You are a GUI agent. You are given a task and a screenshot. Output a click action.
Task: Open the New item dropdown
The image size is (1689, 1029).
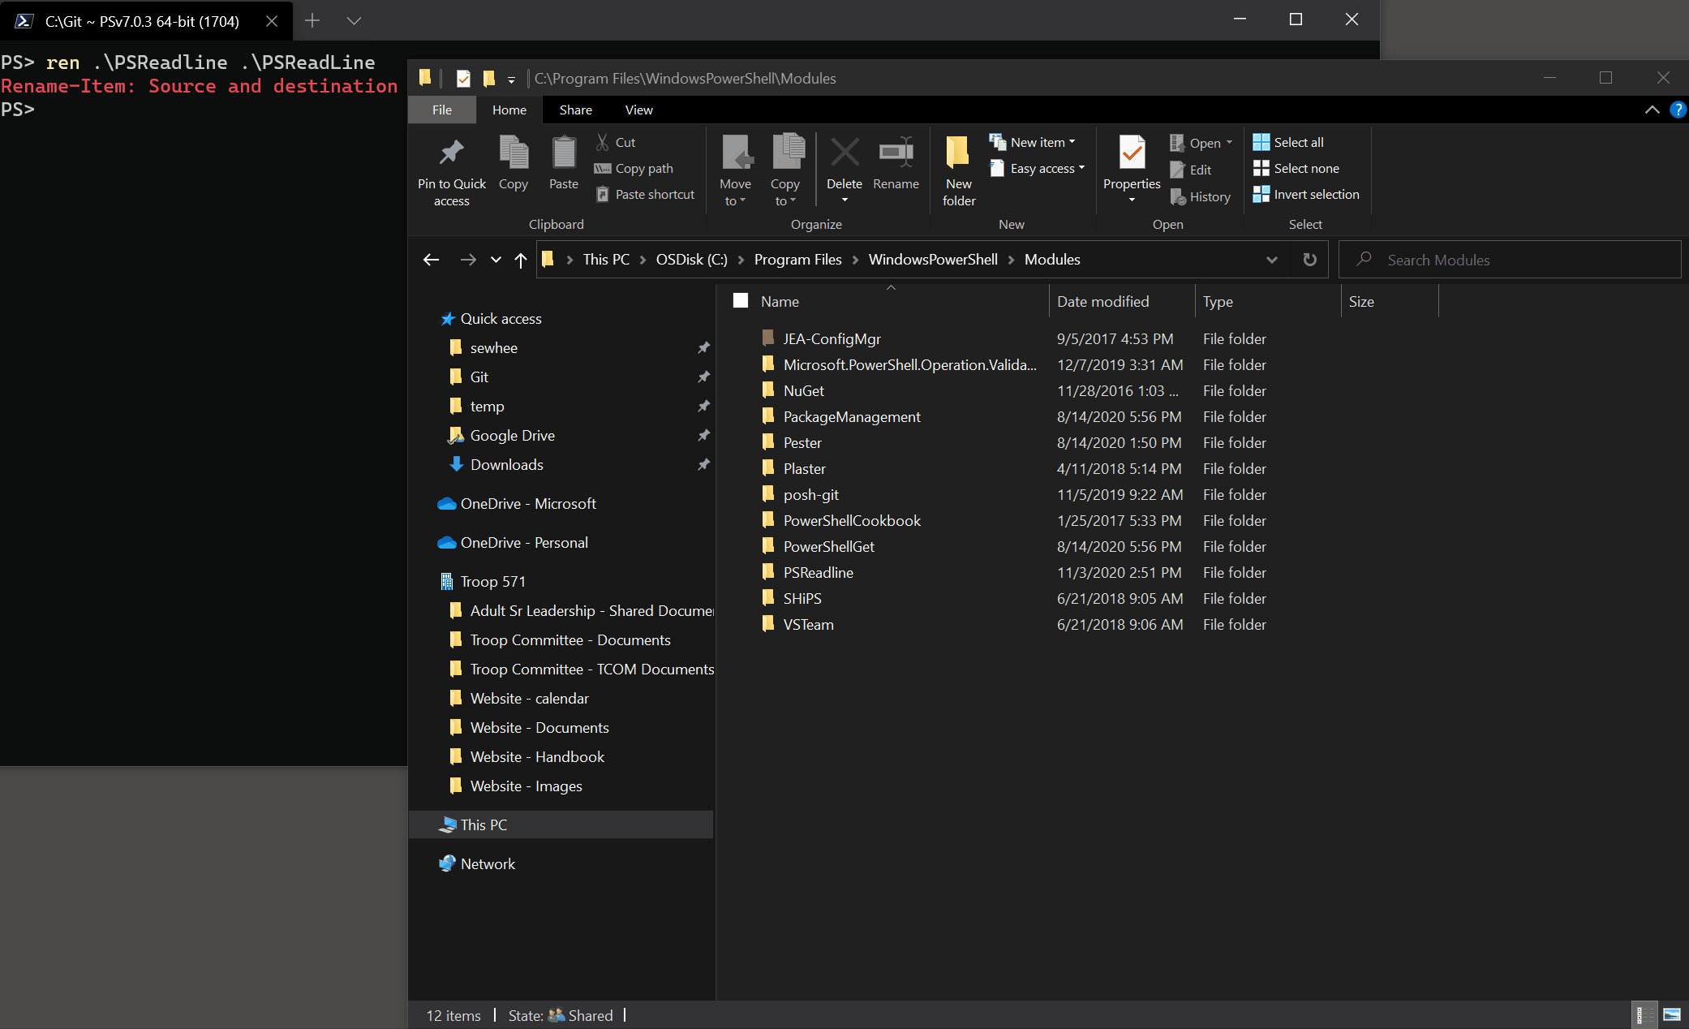click(1034, 141)
